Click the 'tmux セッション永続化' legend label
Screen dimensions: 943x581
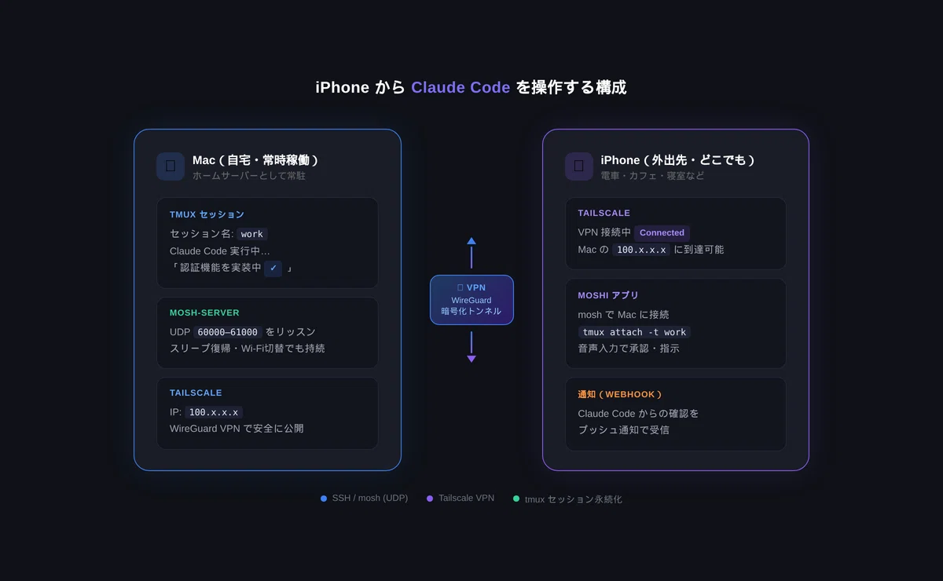[573, 499]
